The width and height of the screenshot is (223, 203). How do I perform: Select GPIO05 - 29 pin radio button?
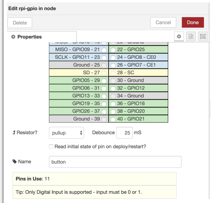(x=104, y=80)
